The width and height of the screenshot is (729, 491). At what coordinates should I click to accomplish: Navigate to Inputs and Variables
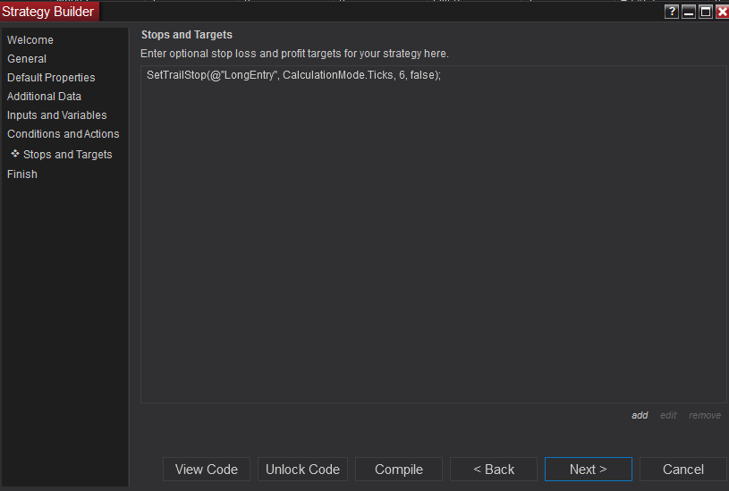[x=56, y=115]
